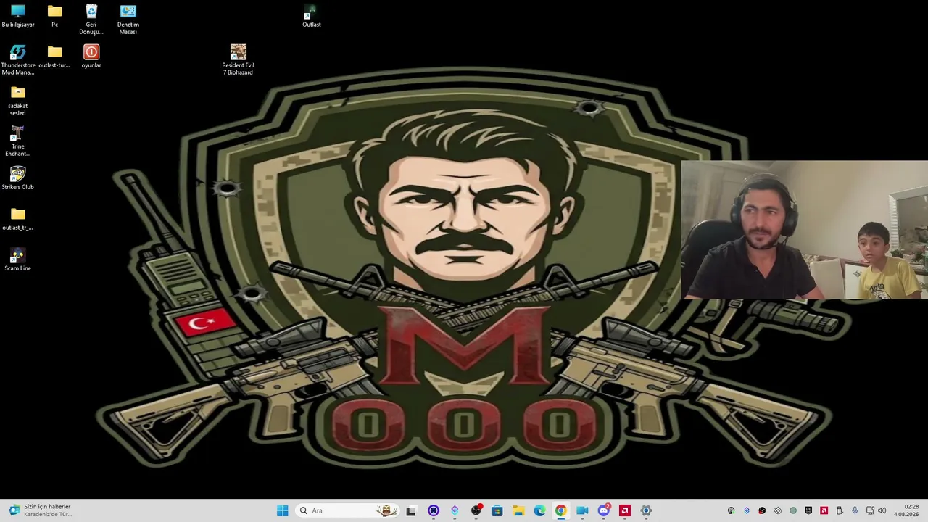Click the OBS icon in system tray
The height and width of the screenshot is (522, 928).
[762, 510]
